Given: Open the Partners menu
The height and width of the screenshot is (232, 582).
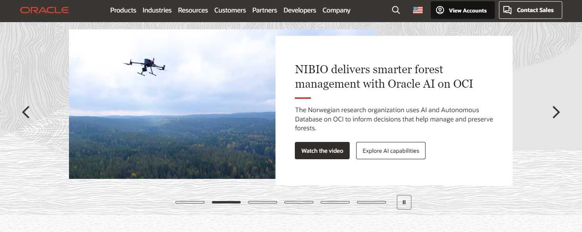Looking at the screenshot, I should (265, 10).
